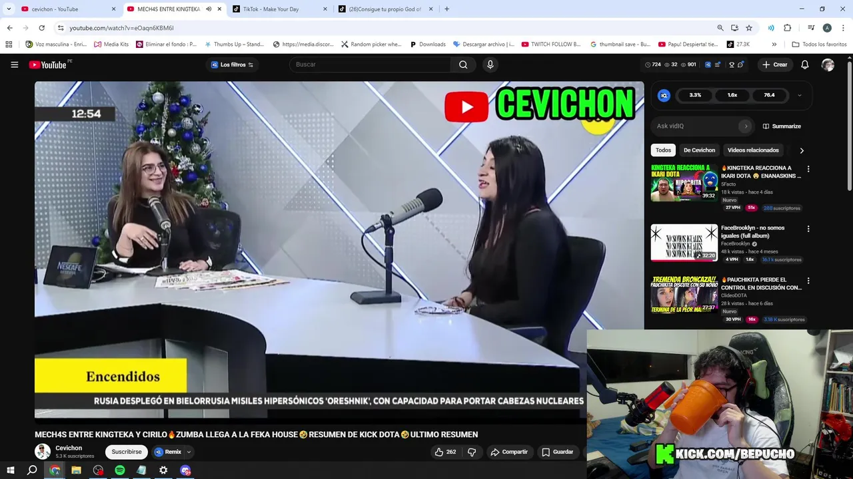Open the Chrome extensions puzzle icon
The width and height of the screenshot is (853, 479).
click(x=787, y=28)
